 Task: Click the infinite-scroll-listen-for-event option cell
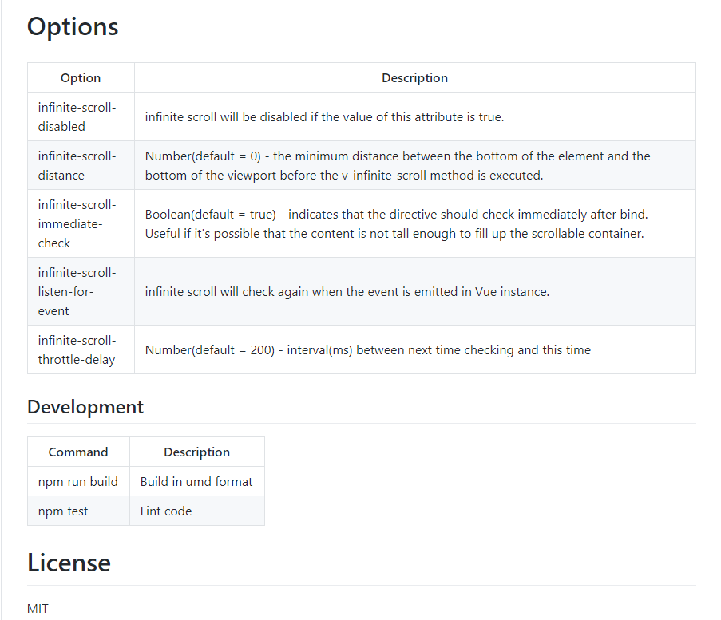(81, 291)
